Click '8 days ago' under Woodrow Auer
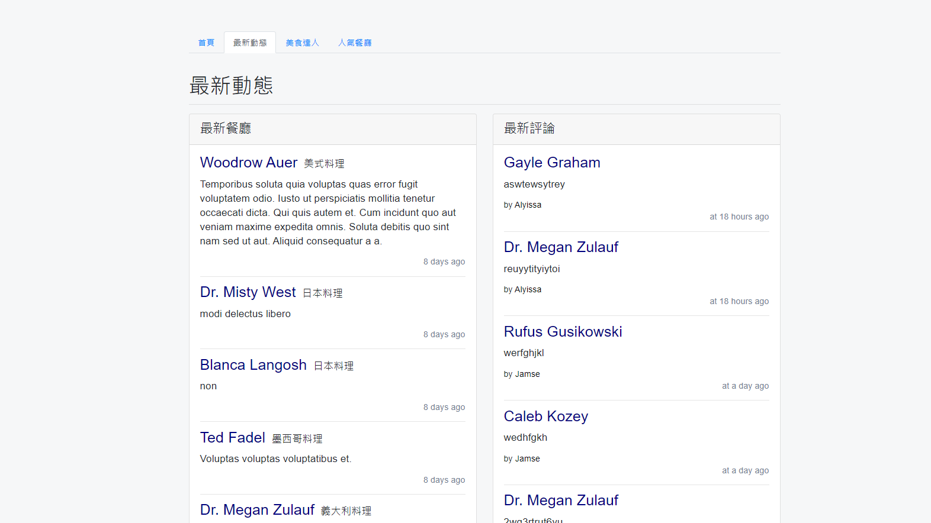 click(x=444, y=262)
